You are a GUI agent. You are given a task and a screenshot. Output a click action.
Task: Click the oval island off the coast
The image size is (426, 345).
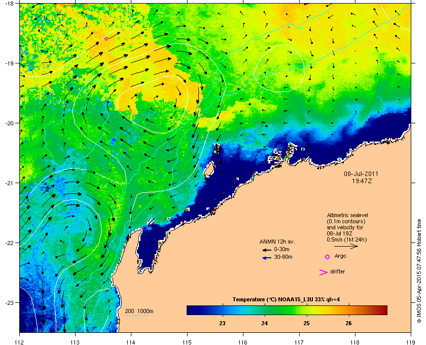(x=208, y=170)
